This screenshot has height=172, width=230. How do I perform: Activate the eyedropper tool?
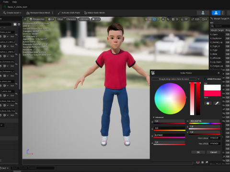(217, 103)
